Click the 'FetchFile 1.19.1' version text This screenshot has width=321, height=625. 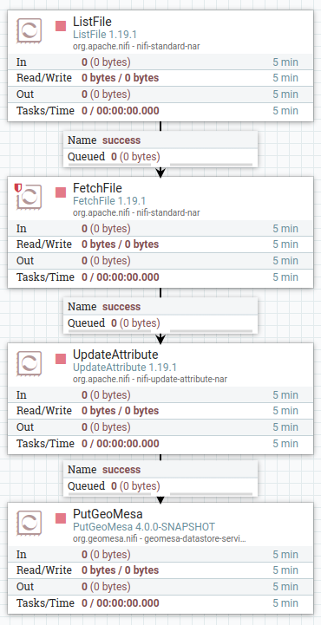coord(109,201)
